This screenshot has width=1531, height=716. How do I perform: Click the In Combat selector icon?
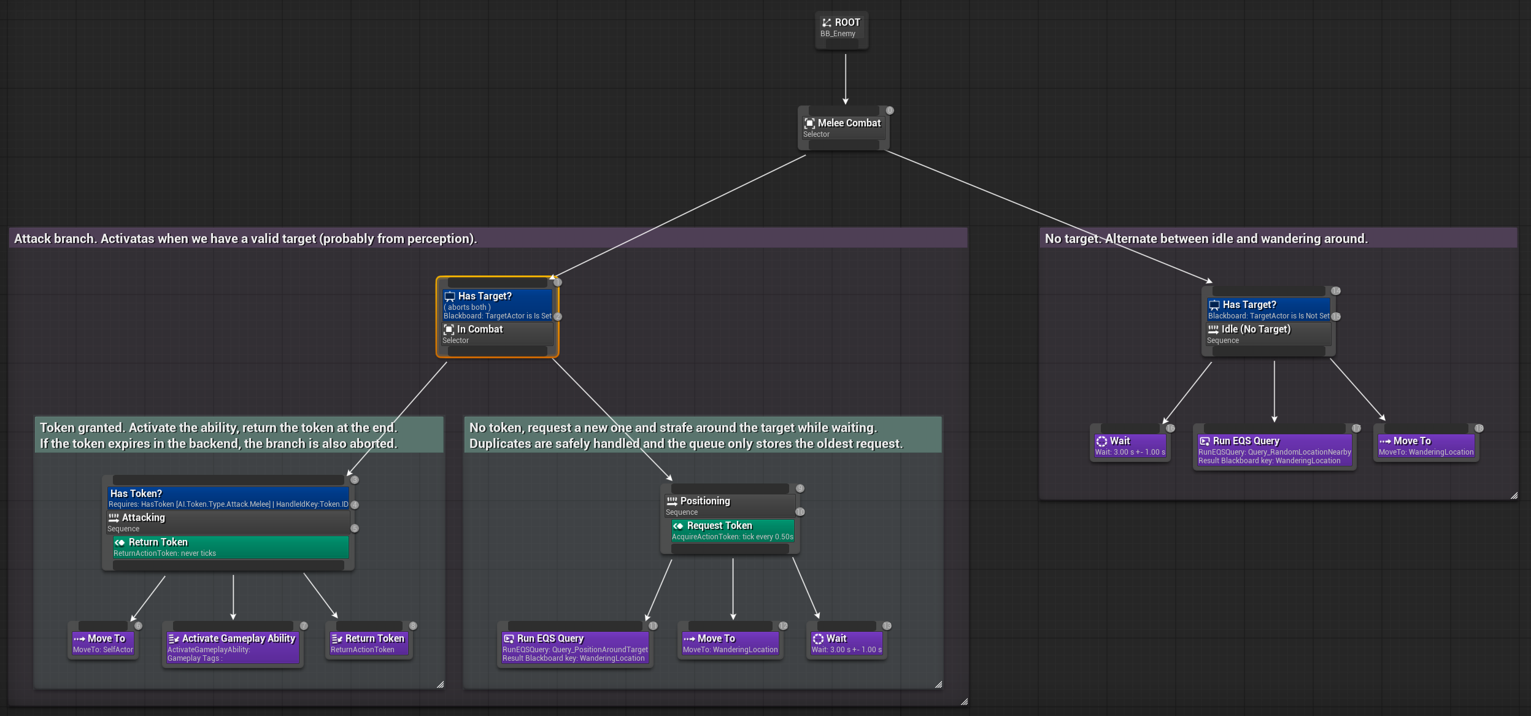coord(449,329)
